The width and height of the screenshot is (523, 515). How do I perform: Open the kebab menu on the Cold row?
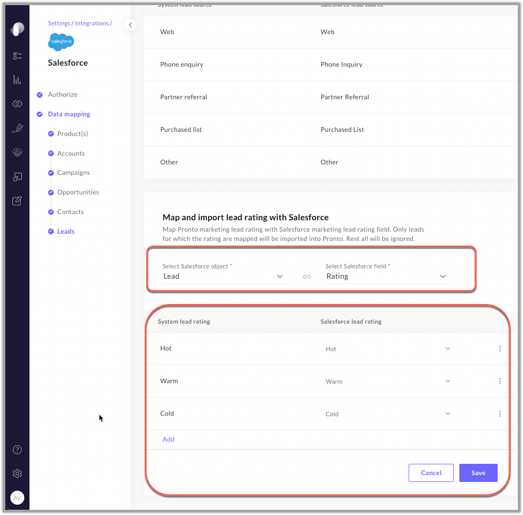tap(500, 414)
